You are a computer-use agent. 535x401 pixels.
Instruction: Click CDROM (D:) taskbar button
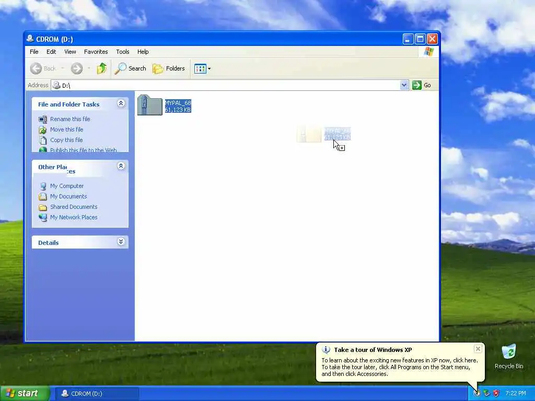point(97,394)
